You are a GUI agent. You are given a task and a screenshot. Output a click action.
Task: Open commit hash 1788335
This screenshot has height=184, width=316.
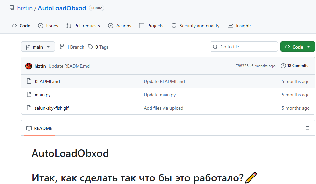pos(241,66)
